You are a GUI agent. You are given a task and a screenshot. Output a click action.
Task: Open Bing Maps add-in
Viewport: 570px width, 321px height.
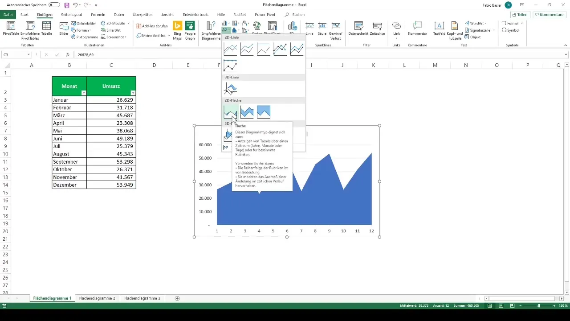point(178,29)
